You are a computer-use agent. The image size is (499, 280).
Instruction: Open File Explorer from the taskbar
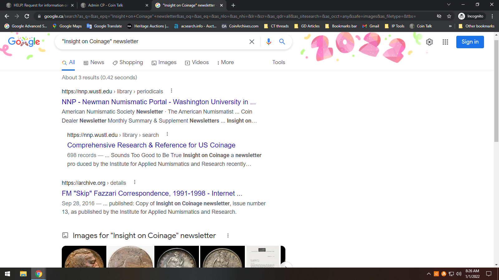[23, 274]
